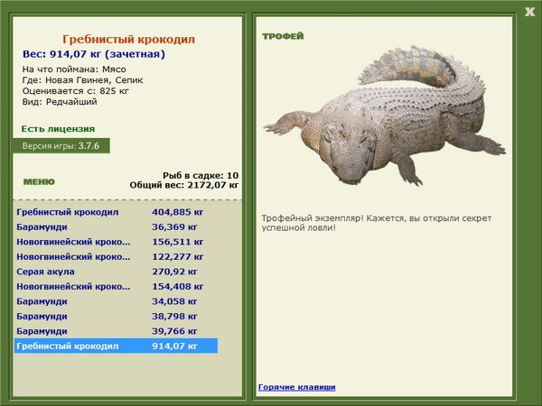Click the Есть лицензия text
The image size is (542, 406).
58,129
